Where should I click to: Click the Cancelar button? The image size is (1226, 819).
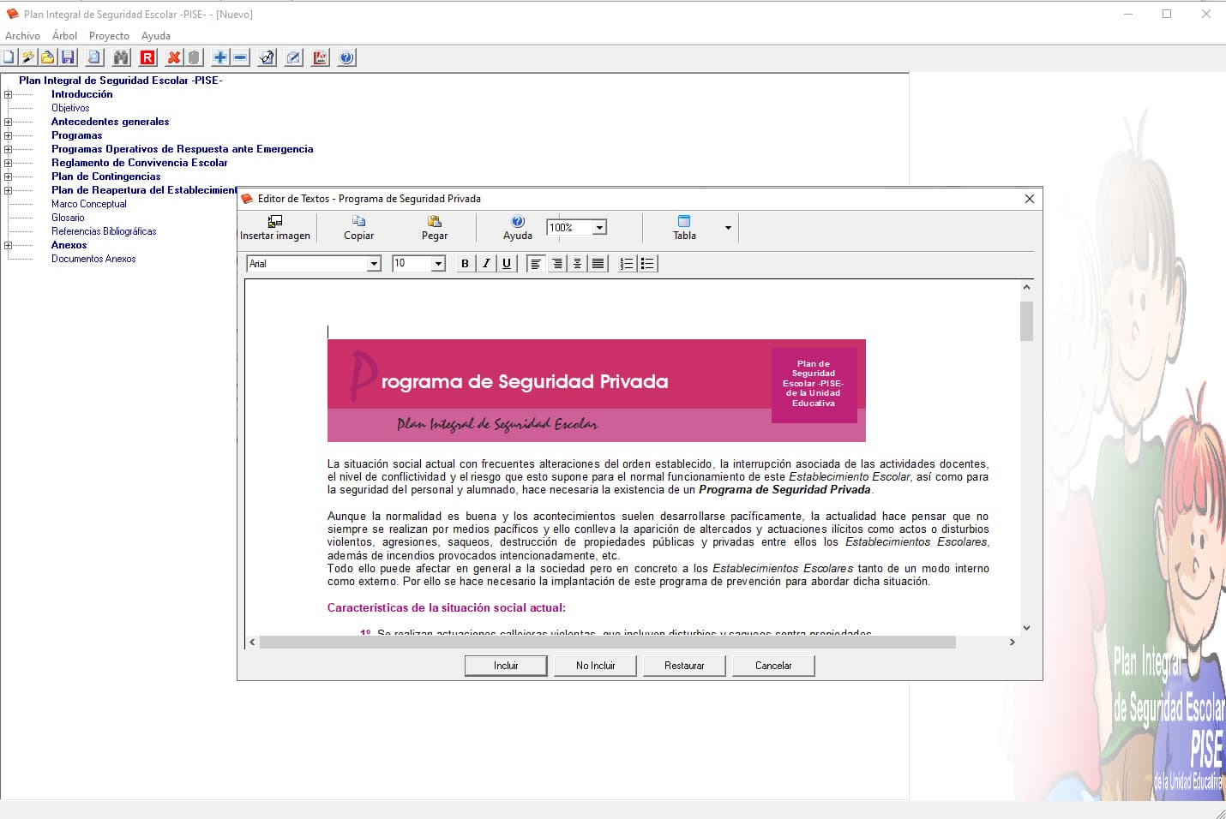point(773,666)
